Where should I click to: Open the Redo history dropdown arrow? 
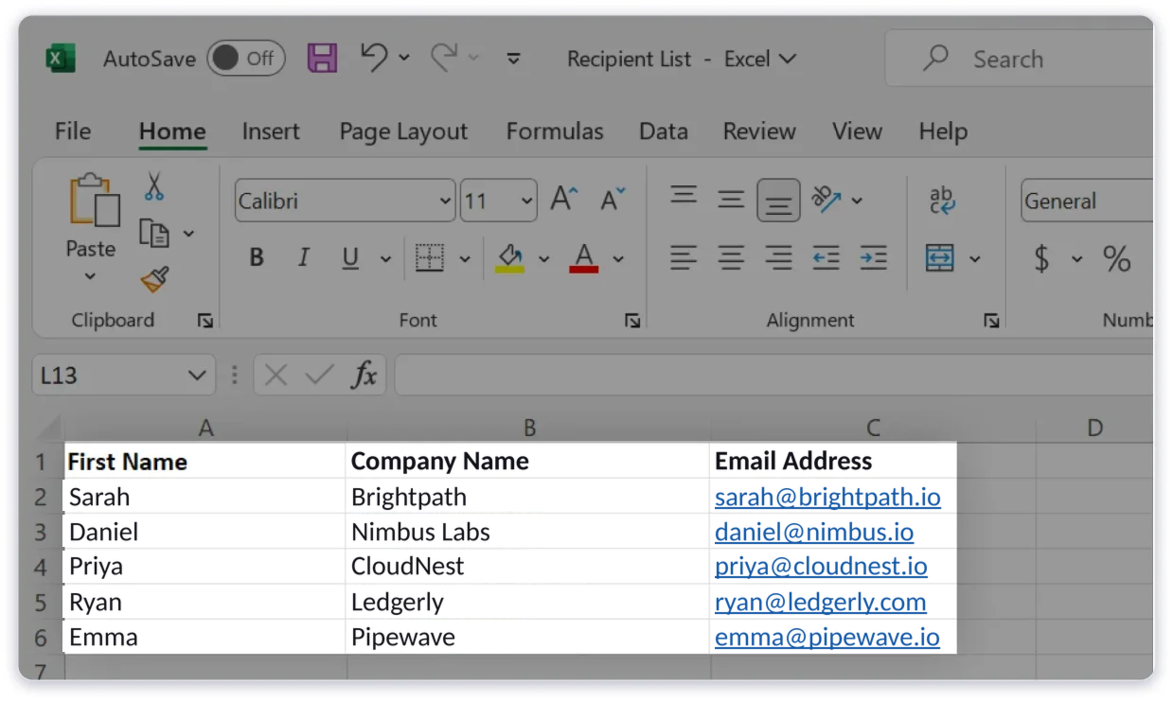tap(473, 59)
